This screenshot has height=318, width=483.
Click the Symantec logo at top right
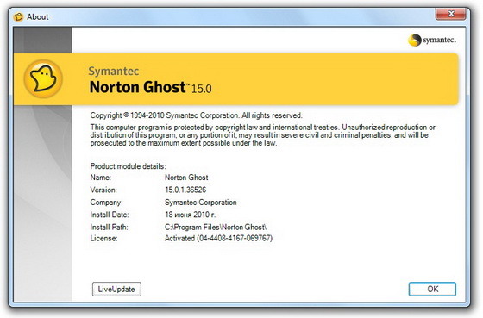tap(432, 40)
